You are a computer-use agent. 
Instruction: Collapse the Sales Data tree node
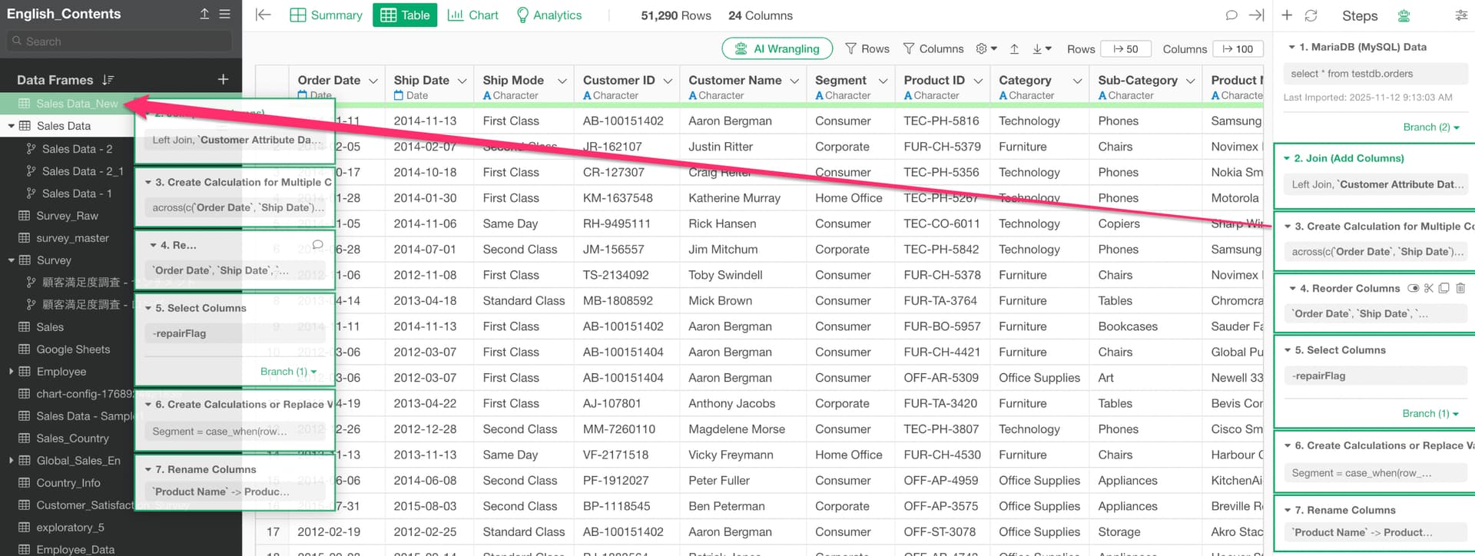click(x=12, y=126)
